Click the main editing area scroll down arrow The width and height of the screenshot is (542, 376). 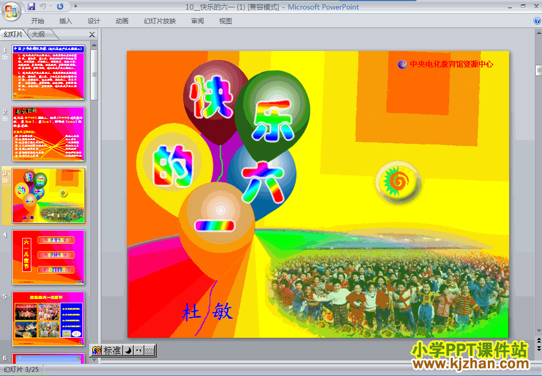coord(538,331)
